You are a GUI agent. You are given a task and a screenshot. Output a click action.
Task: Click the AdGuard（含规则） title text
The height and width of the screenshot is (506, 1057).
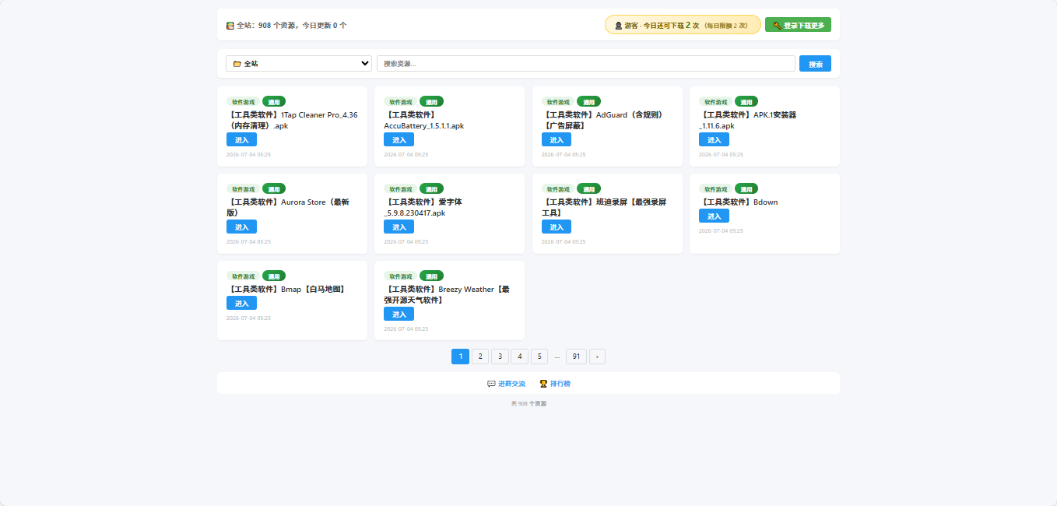pos(603,120)
